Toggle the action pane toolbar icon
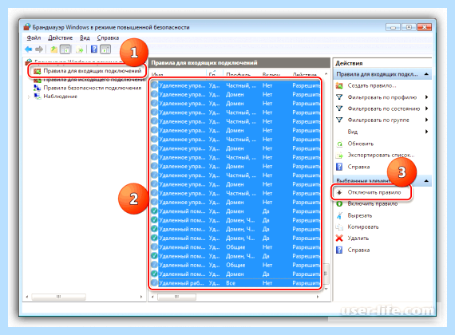455x335 pixels. [105, 49]
